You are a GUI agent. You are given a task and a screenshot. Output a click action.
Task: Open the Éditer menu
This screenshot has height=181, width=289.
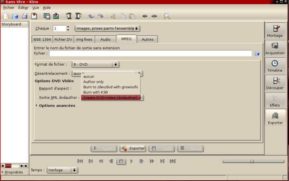[23, 8]
